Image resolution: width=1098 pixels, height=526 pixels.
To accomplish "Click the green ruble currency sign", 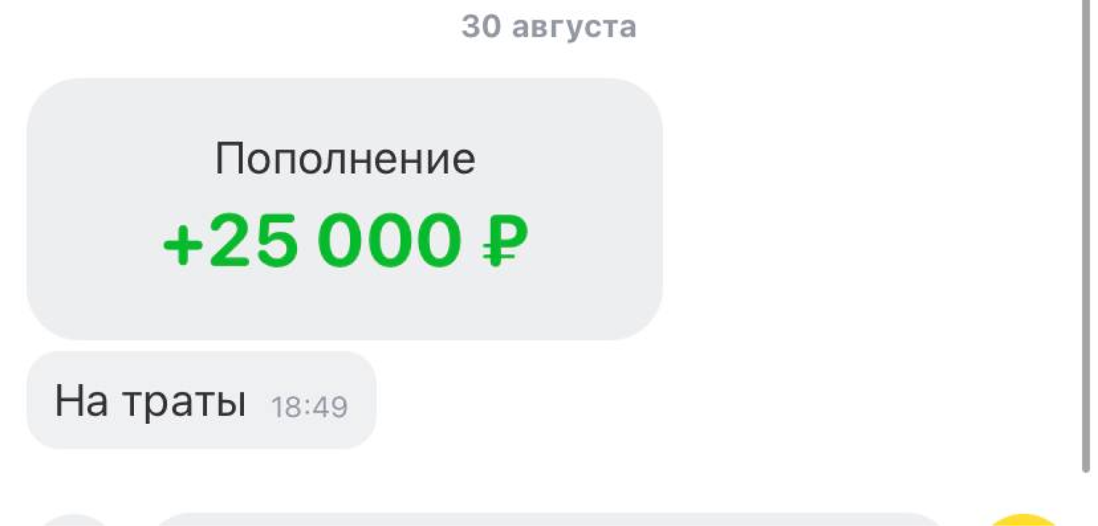I will 505,241.
